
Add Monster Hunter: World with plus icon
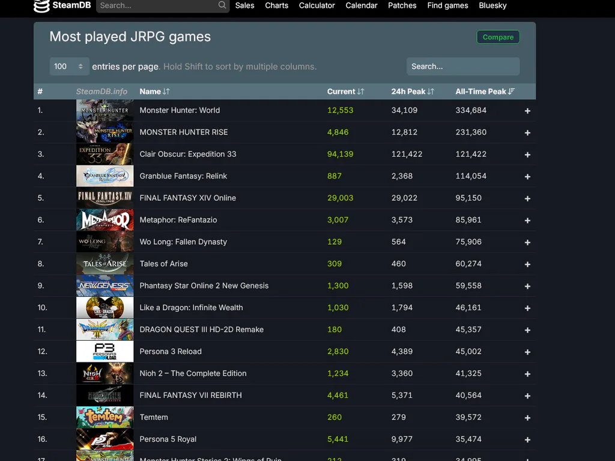[x=527, y=111]
